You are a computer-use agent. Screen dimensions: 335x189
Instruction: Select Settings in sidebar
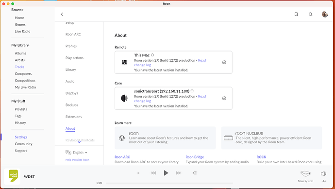[21, 137]
